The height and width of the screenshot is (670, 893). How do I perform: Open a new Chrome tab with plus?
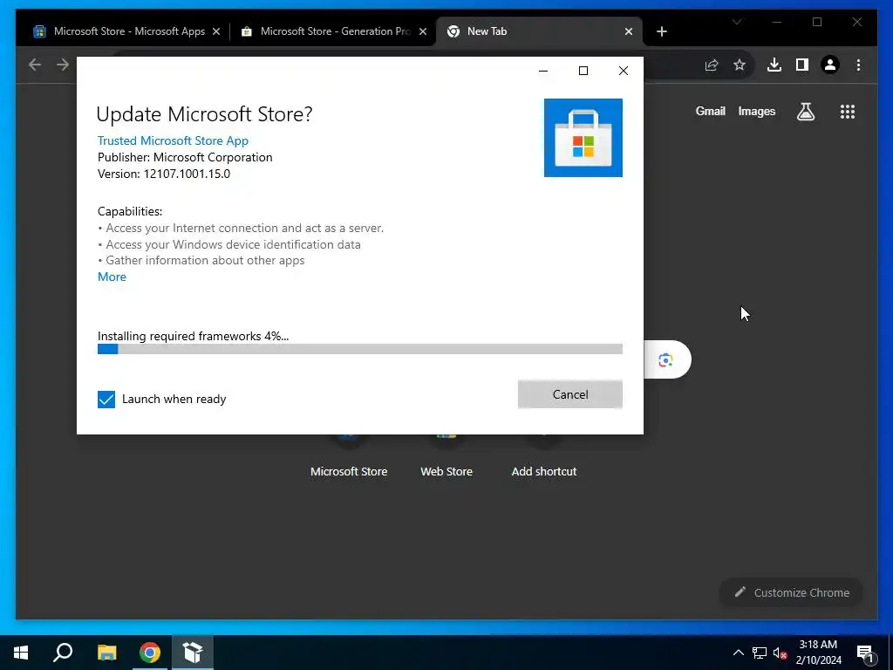pos(661,32)
